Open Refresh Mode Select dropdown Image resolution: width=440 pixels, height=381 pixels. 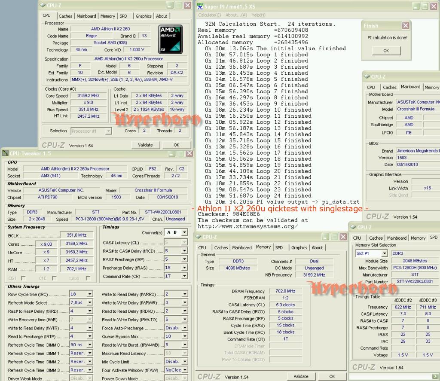pyautogui.click(x=89, y=302)
